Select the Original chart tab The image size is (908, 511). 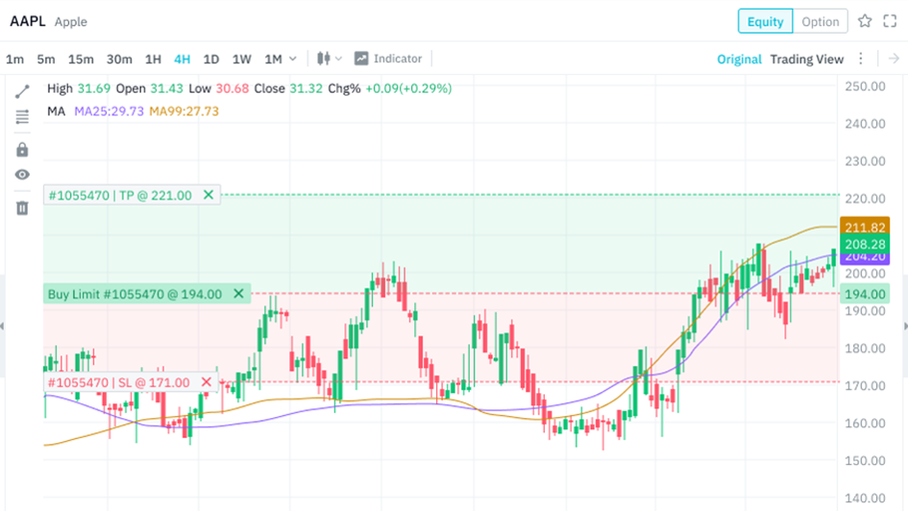click(739, 59)
